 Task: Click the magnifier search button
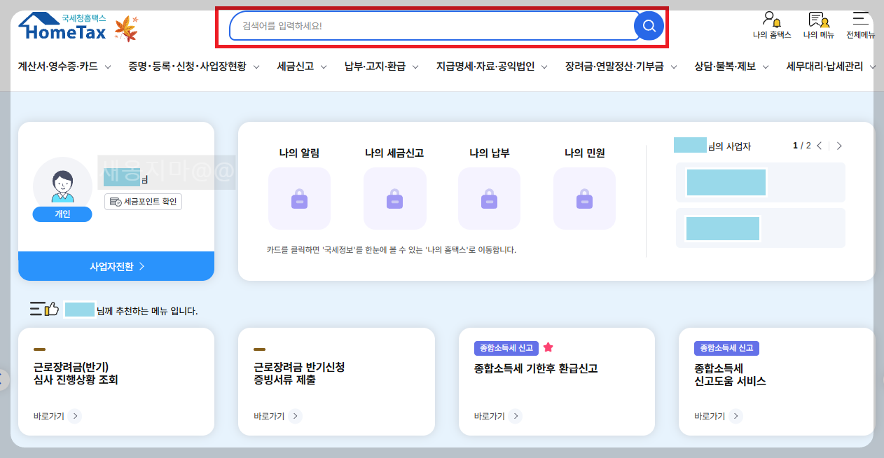coord(649,27)
